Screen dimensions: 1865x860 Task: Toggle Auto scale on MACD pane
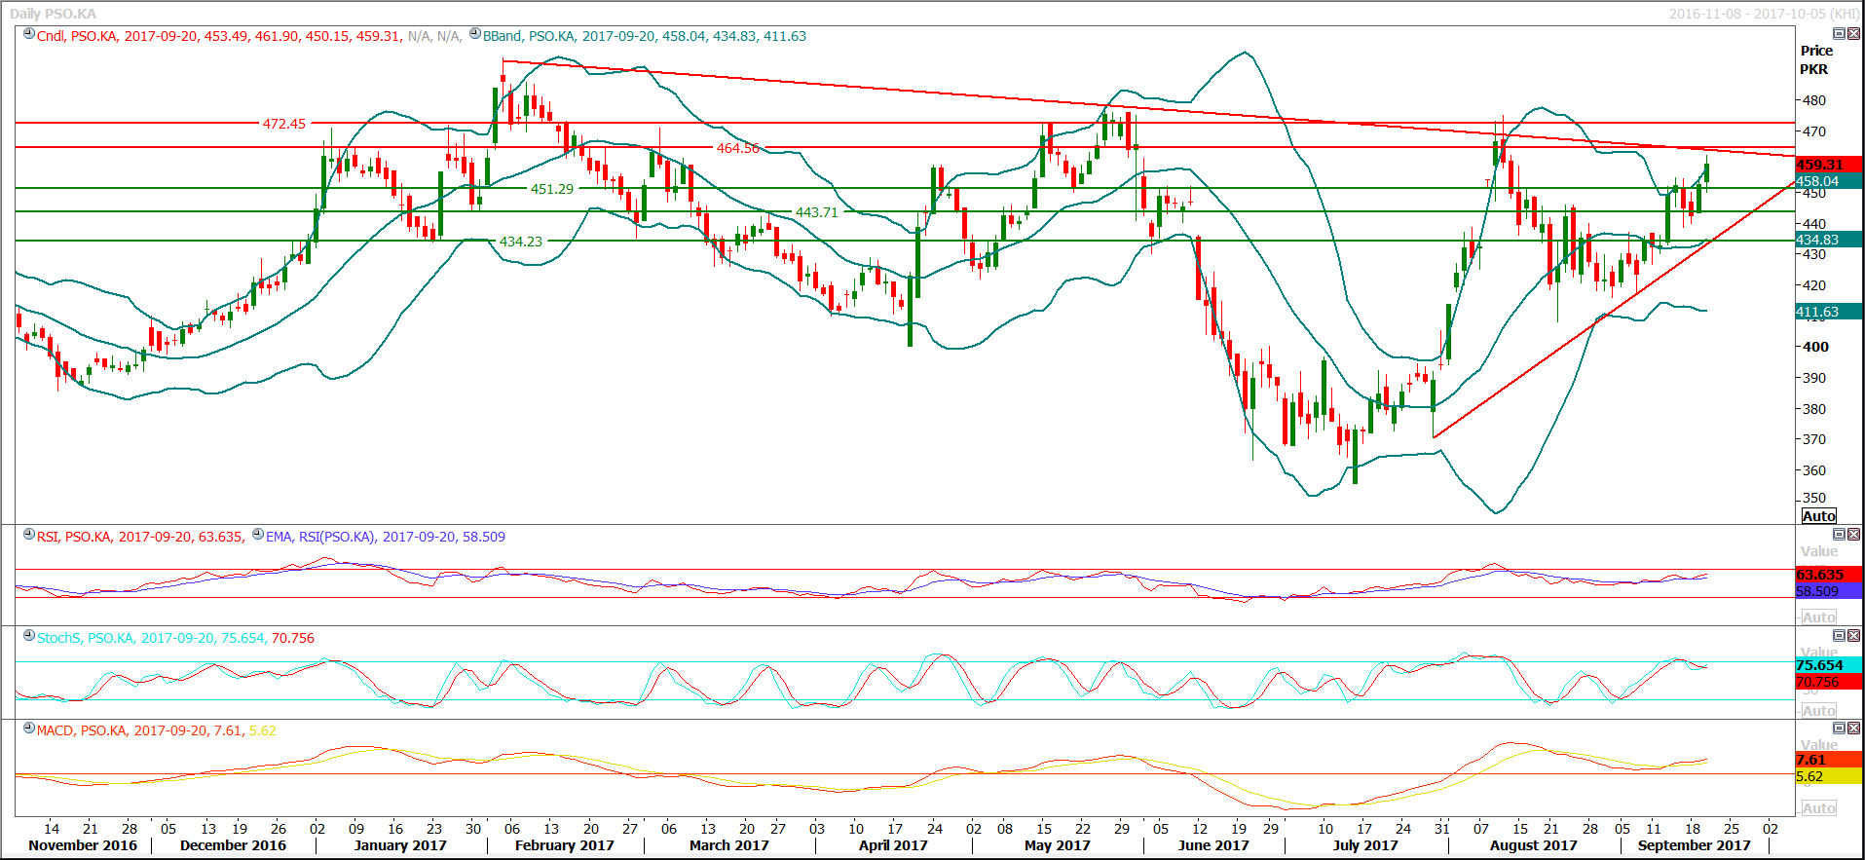1818,808
